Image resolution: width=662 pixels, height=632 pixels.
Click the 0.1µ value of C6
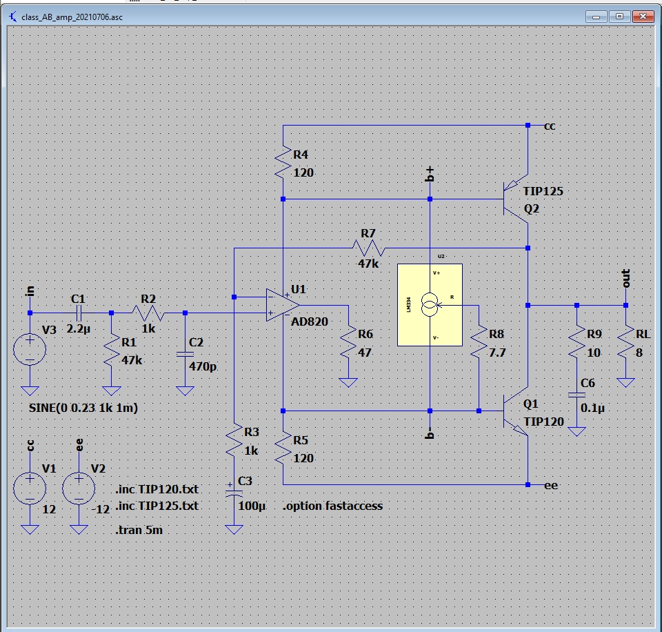click(x=593, y=408)
